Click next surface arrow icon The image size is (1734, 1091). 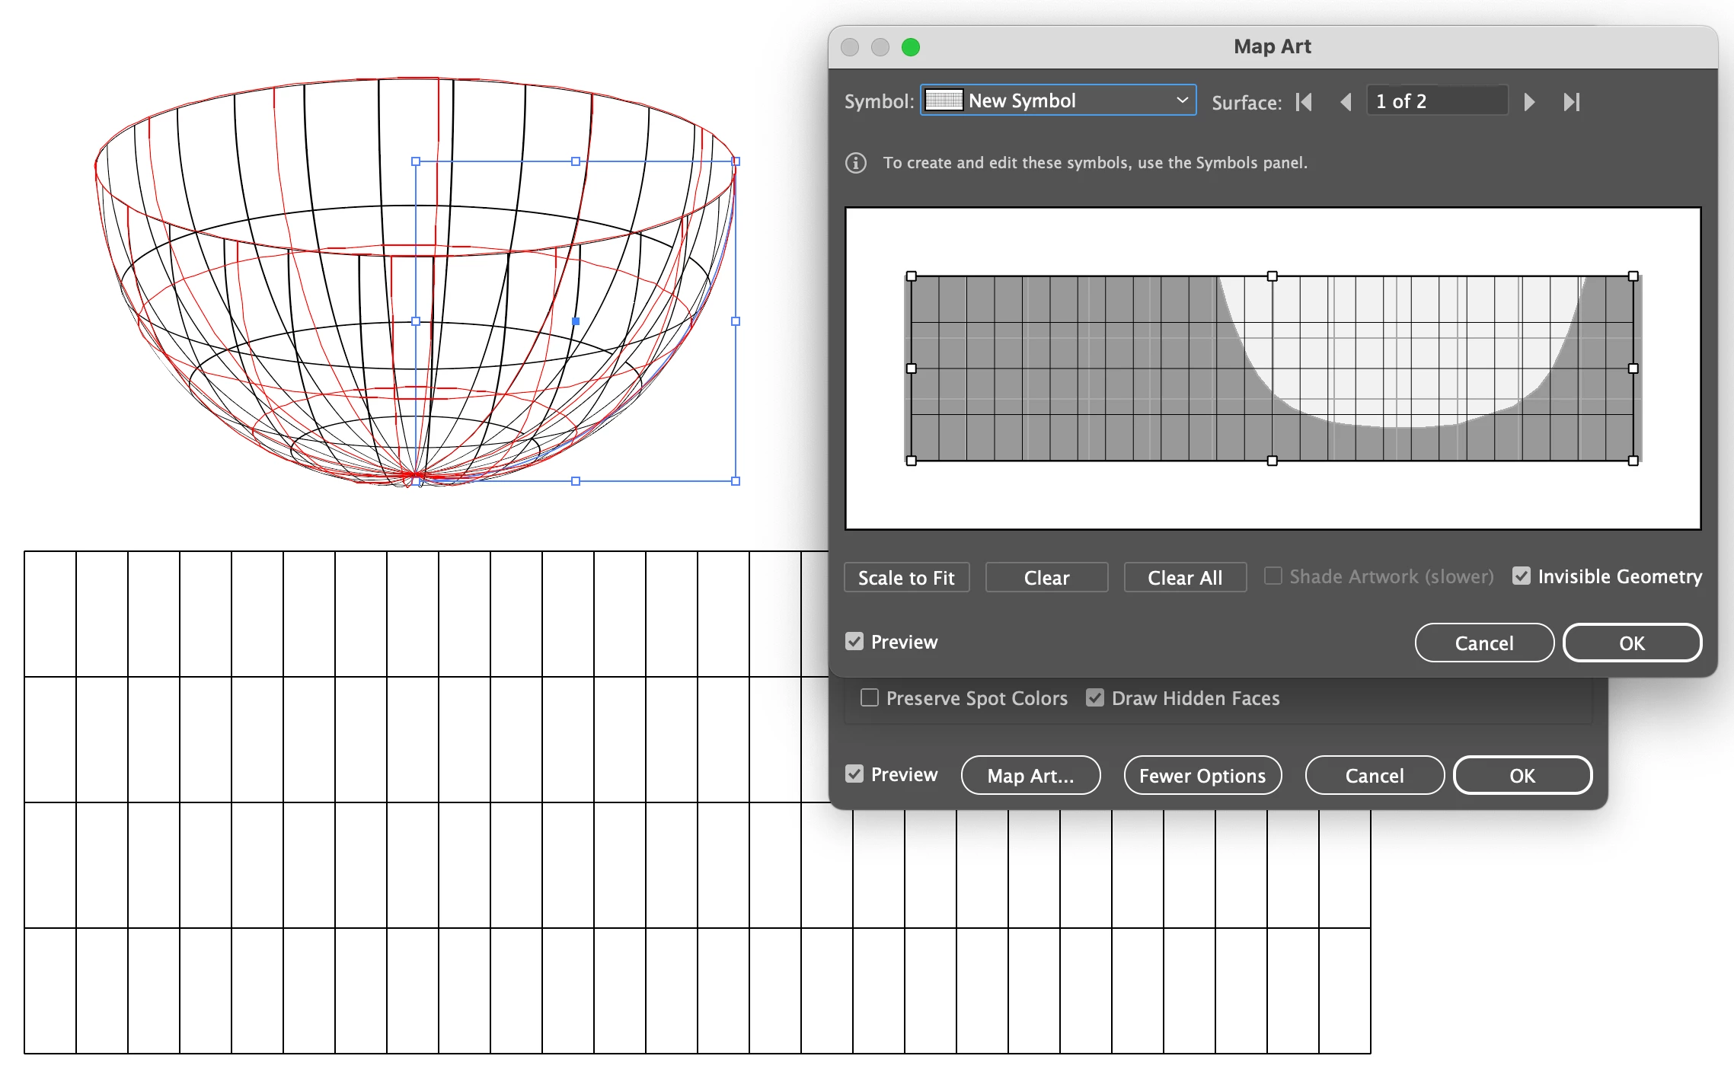coord(1529,102)
